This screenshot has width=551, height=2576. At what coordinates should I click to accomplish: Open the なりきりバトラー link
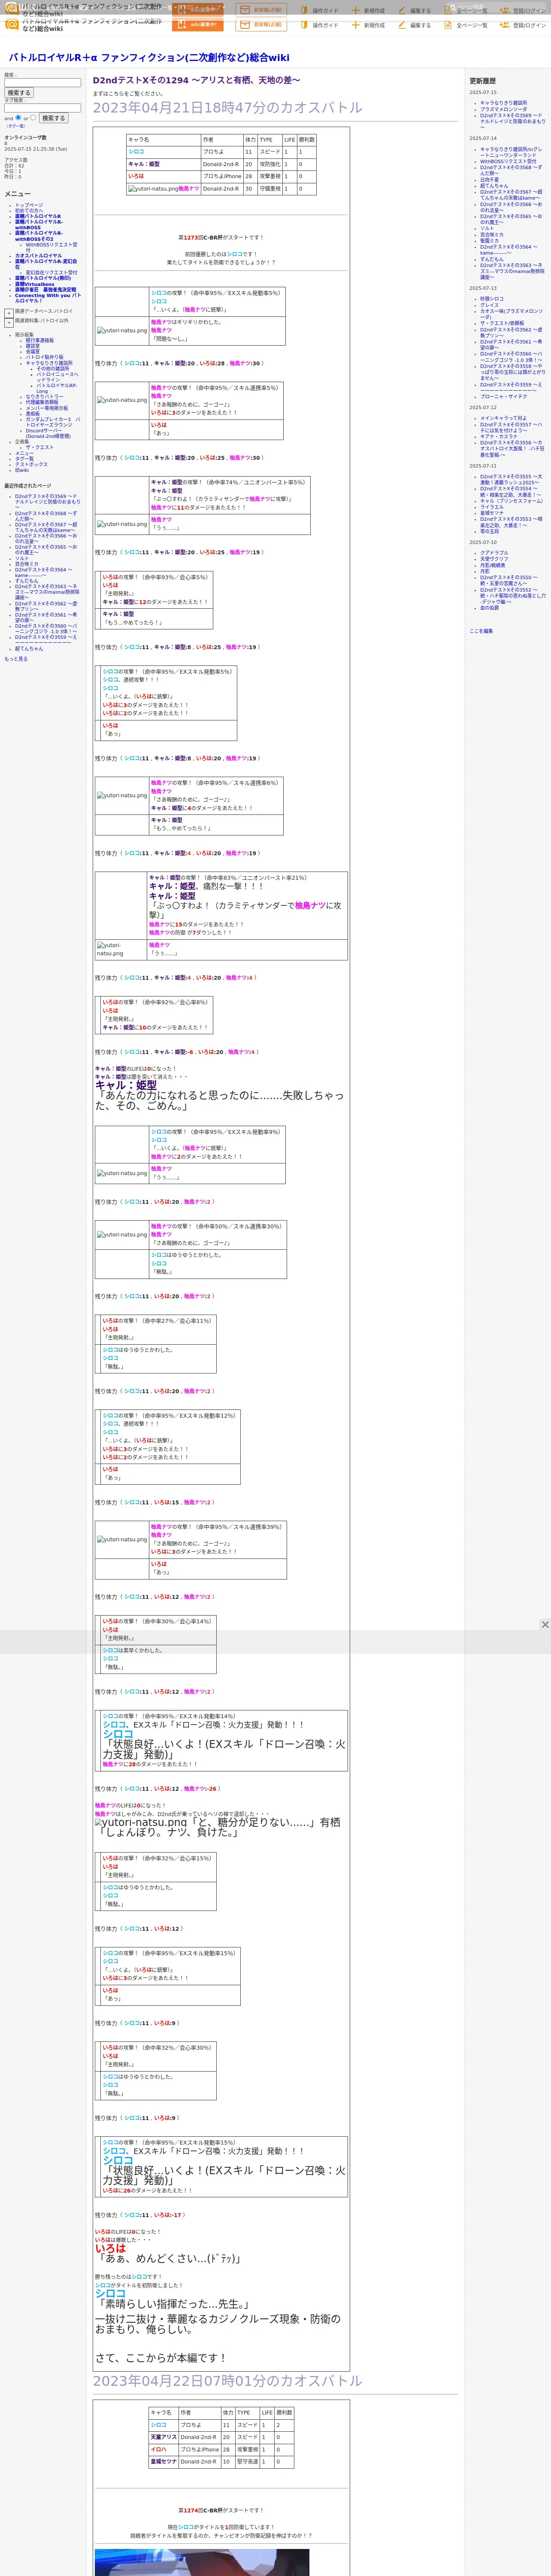click(44, 397)
